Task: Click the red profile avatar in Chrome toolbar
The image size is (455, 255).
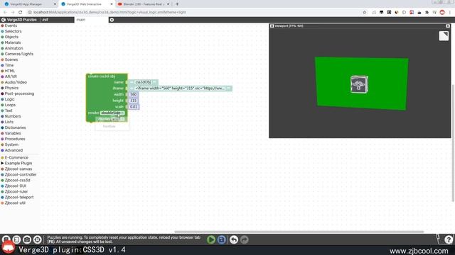Action: (442, 13)
